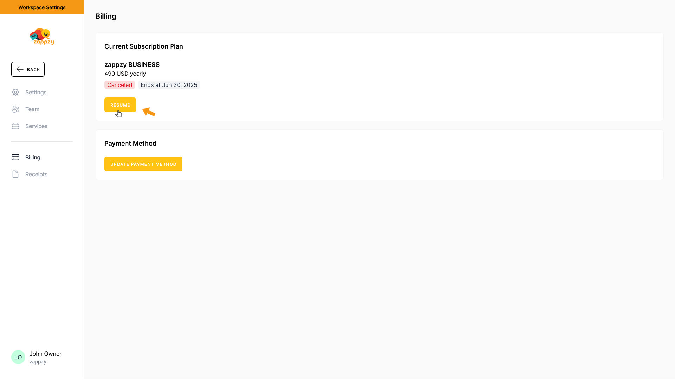The image size is (675, 380).
Task: Click the red Canceled status badge
Action: 120,85
